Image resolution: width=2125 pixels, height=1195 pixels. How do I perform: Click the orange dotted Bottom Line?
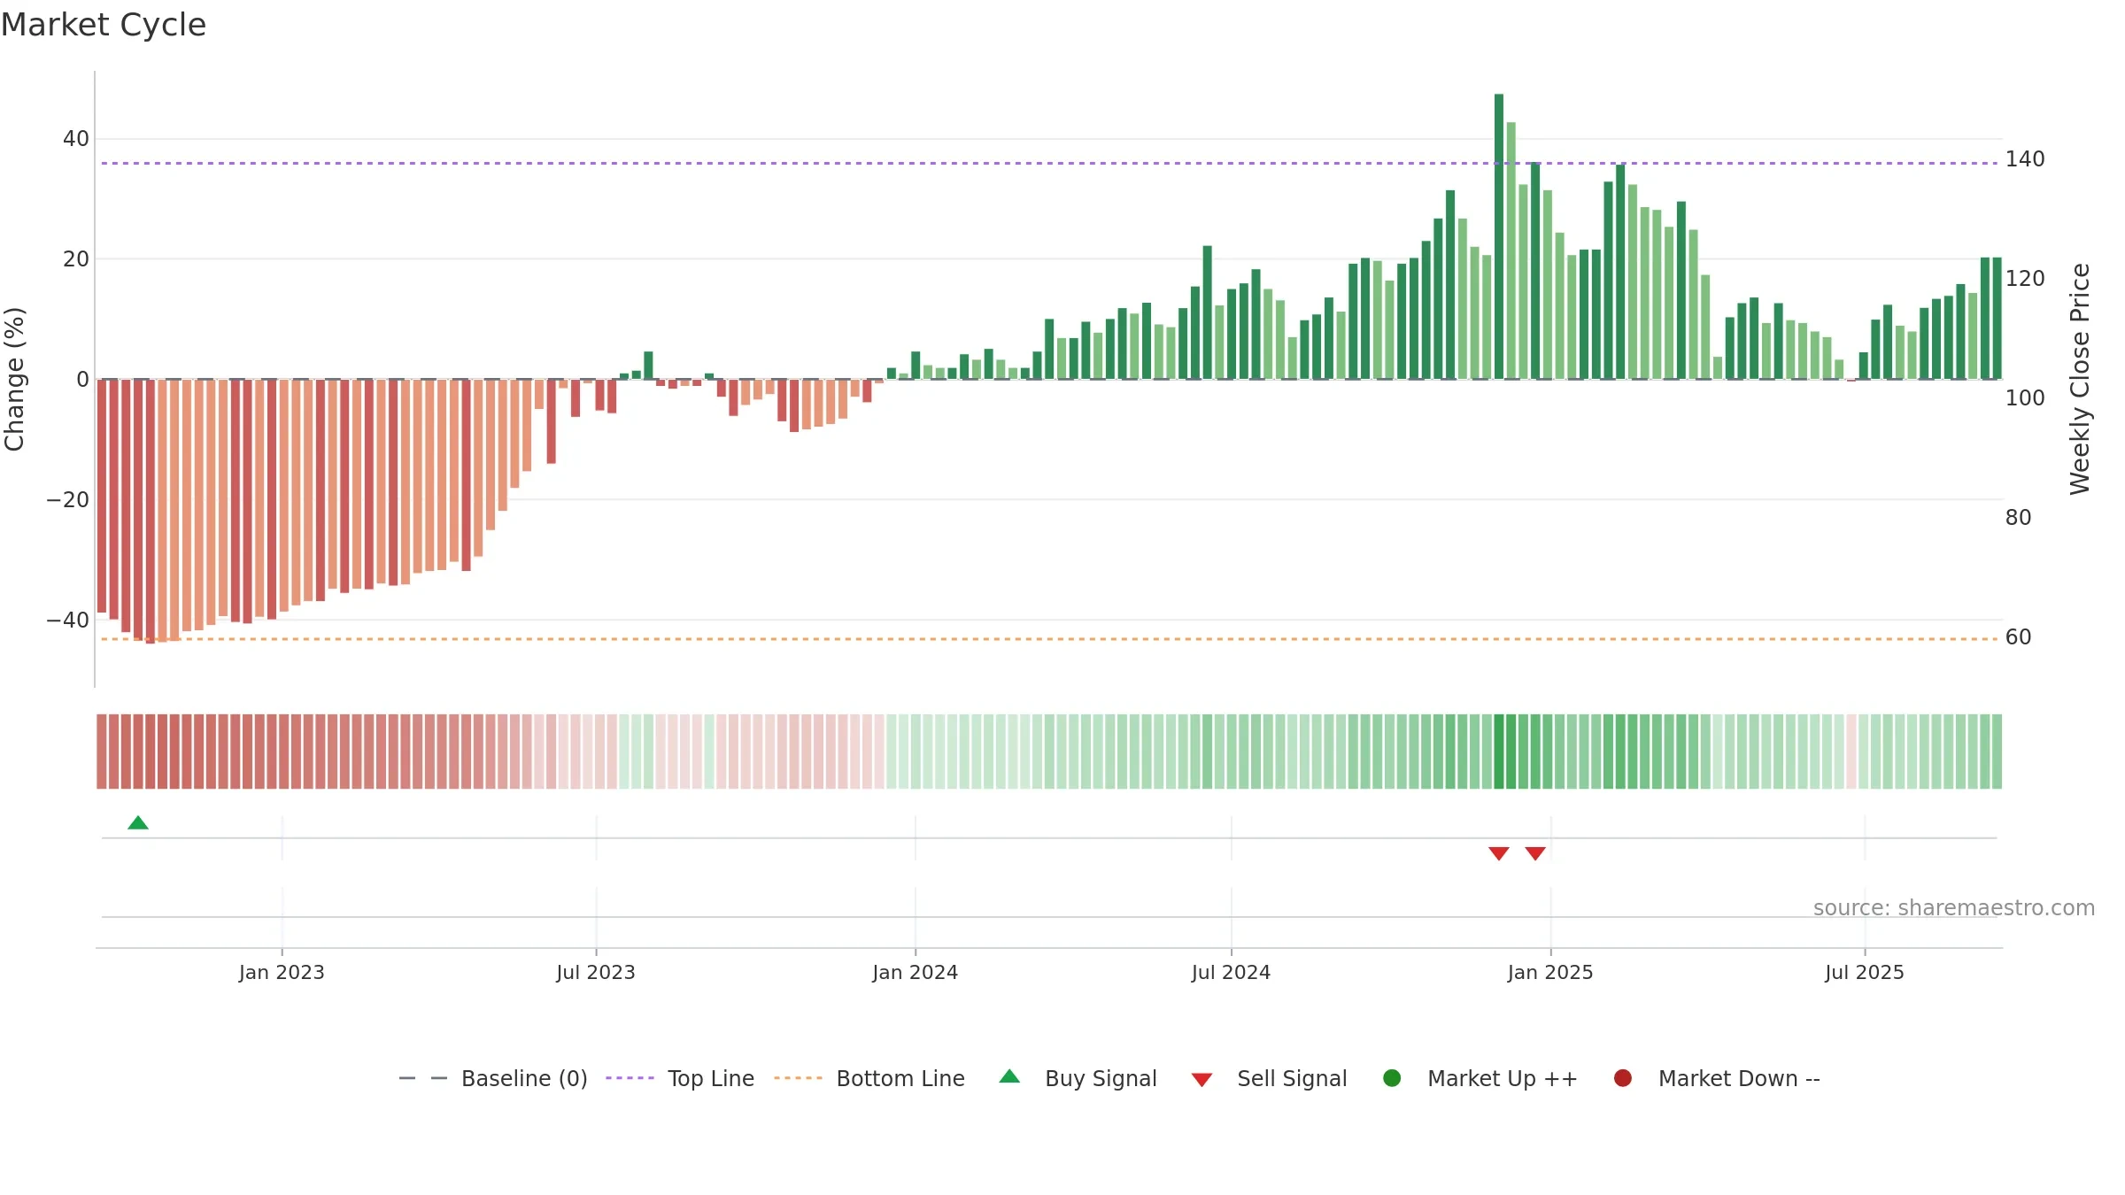pos(1049,638)
